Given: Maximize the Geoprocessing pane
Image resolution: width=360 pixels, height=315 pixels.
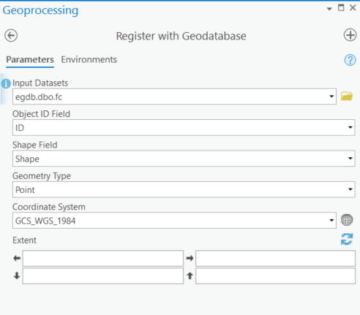Looking at the screenshot, I should [341, 8].
